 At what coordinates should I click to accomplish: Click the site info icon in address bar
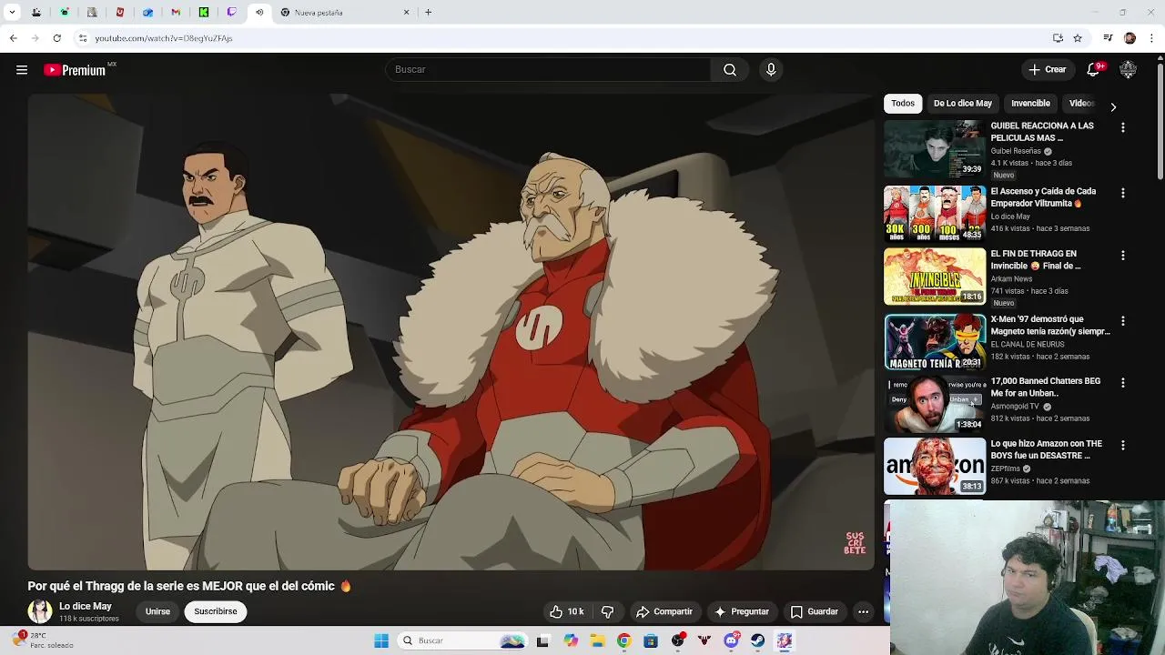tap(83, 38)
